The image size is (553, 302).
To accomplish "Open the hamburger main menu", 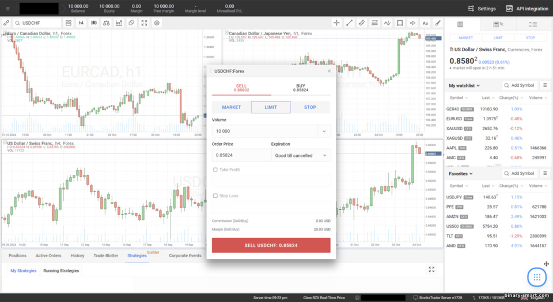I will [x=7, y=9].
